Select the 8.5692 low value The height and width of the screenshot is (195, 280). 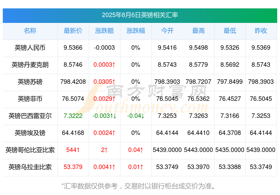coord(230,65)
